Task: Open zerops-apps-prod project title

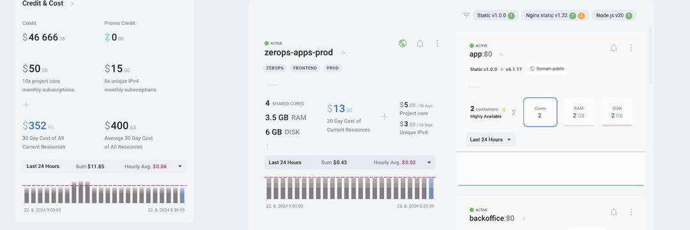Action: pyautogui.click(x=298, y=53)
